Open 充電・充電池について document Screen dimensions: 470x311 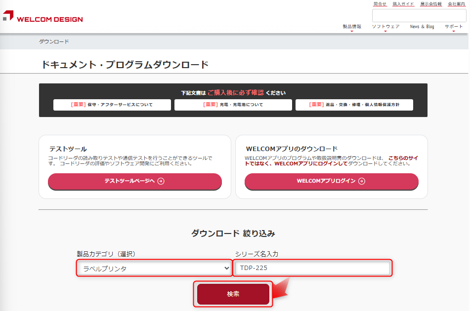[x=233, y=105]
